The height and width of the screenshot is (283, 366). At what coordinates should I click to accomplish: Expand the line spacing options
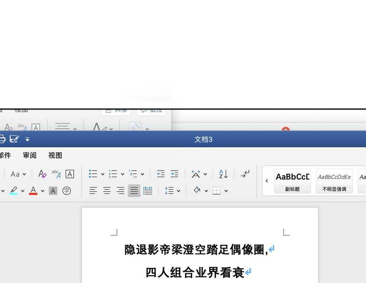pos(178,191)
